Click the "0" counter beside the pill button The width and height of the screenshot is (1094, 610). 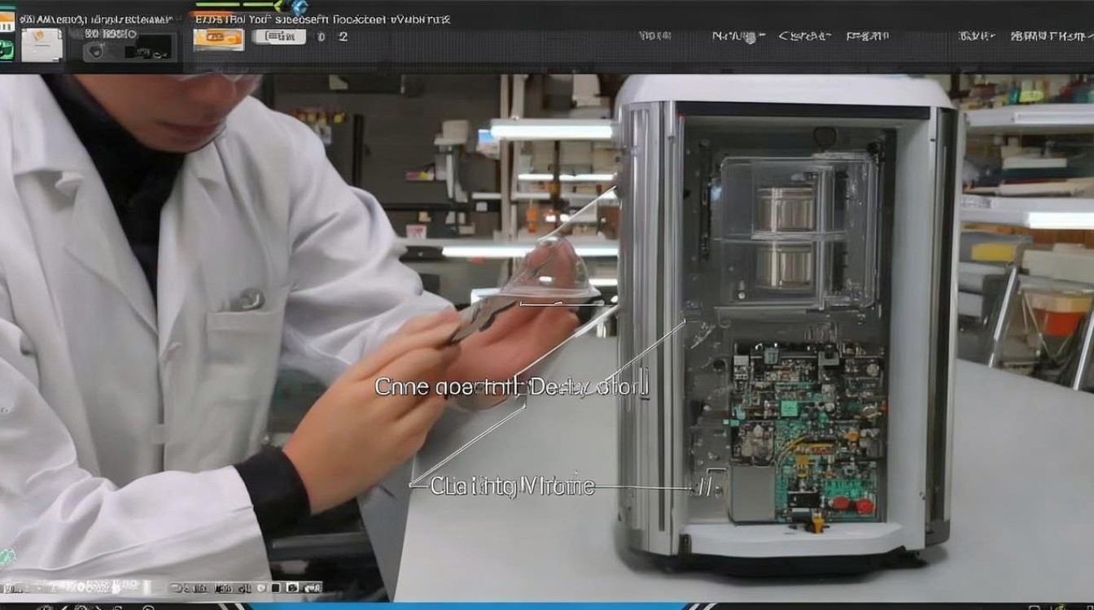click(321, 37)
